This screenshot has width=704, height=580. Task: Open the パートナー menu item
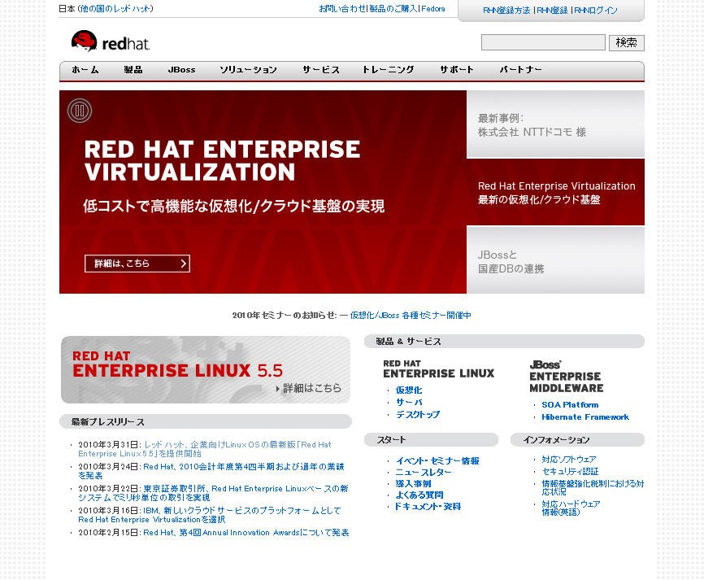(521, 70)
